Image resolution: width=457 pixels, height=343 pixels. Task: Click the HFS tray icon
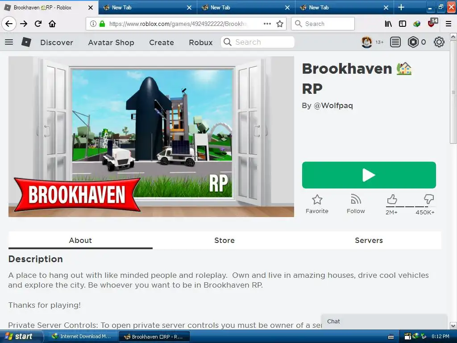[x=408, y=337]
